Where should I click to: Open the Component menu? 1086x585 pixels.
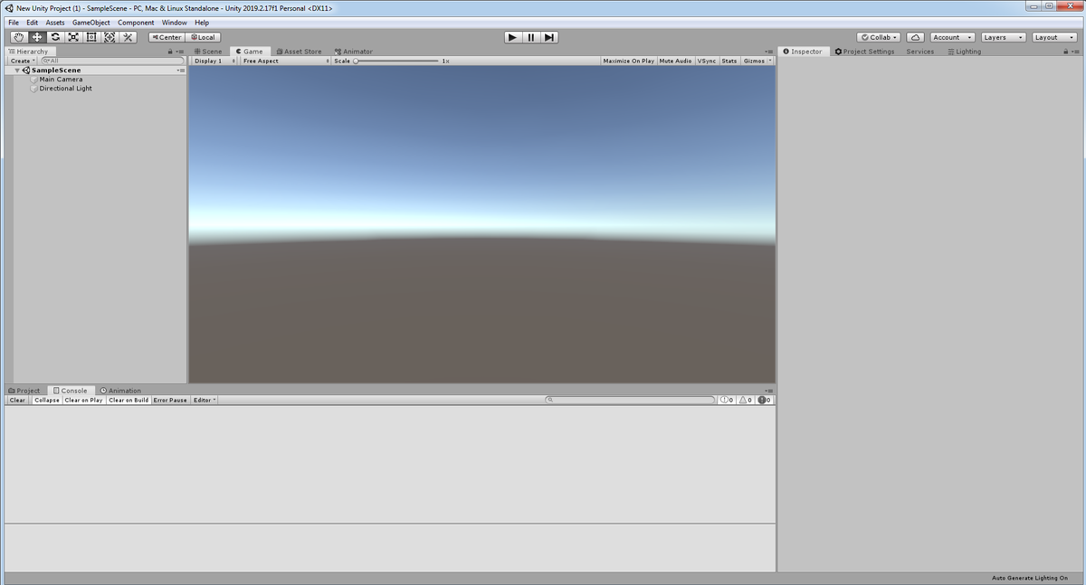tap(136, 23)
